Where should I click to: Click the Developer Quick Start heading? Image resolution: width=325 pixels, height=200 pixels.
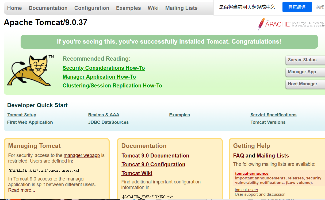point(37,105)
